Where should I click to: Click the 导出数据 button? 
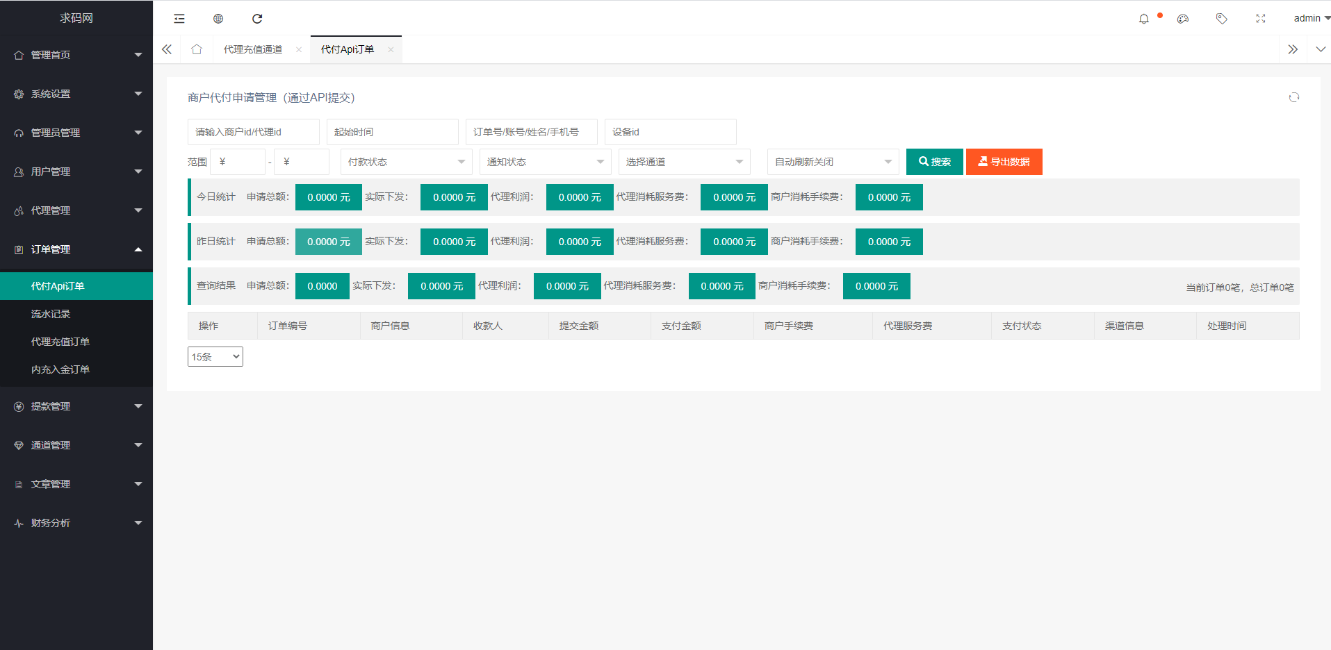1004,162
